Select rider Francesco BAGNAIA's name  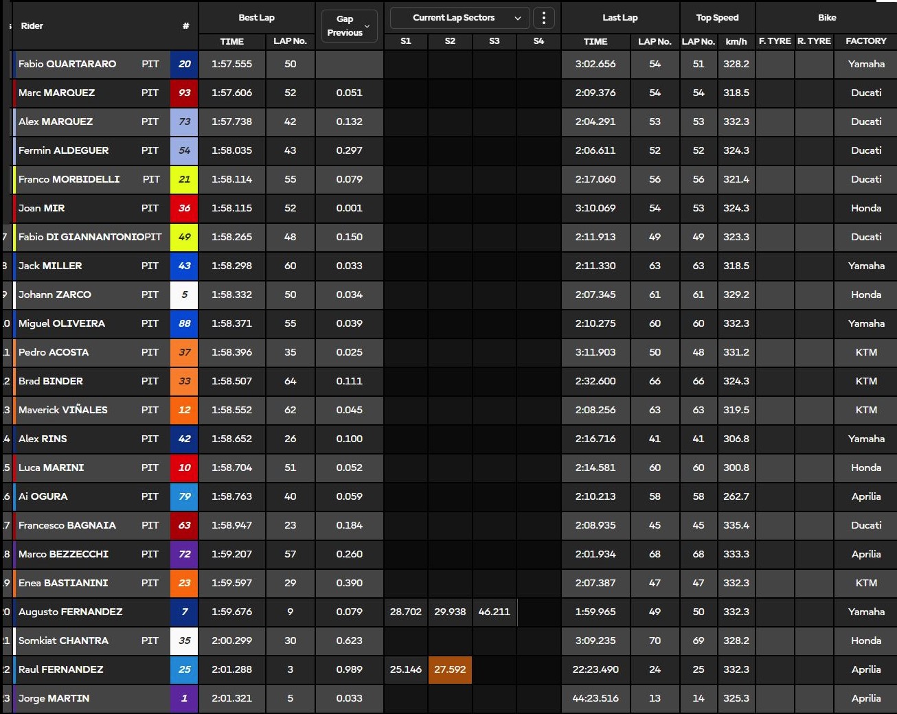67,525
